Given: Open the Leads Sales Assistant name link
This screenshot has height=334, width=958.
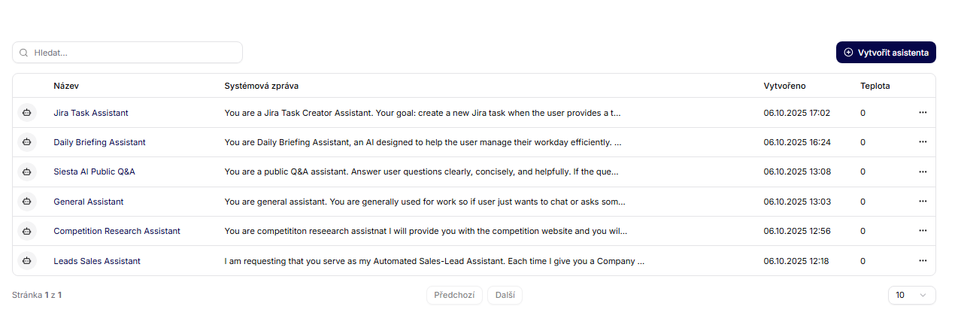Looking at the screenshot, I should click(x=97, y=261).
